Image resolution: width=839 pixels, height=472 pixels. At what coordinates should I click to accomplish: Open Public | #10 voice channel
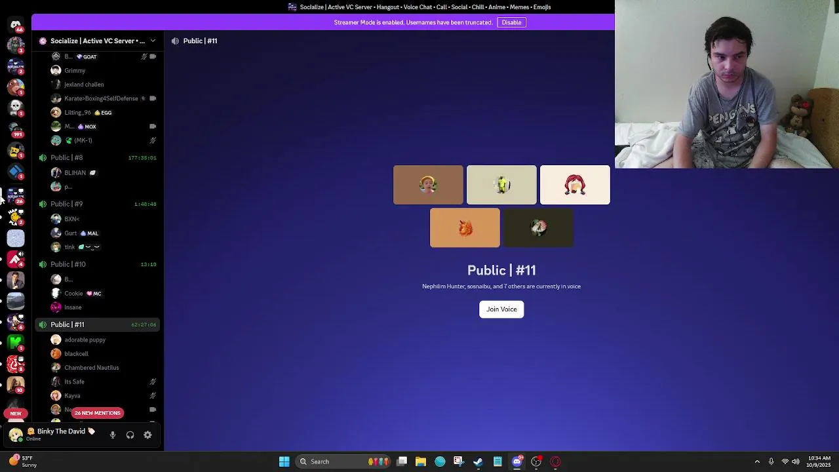click(97, 264)
